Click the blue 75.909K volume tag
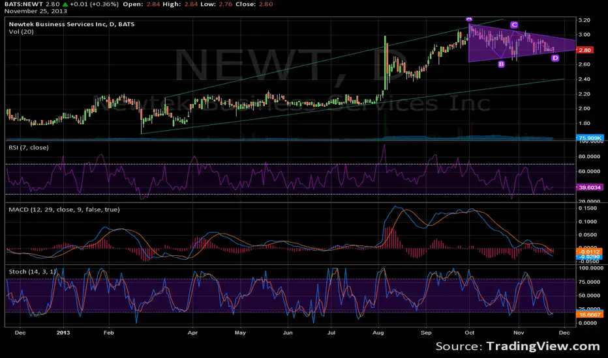This screenshot has height=358, width=608. click(590, 138)
